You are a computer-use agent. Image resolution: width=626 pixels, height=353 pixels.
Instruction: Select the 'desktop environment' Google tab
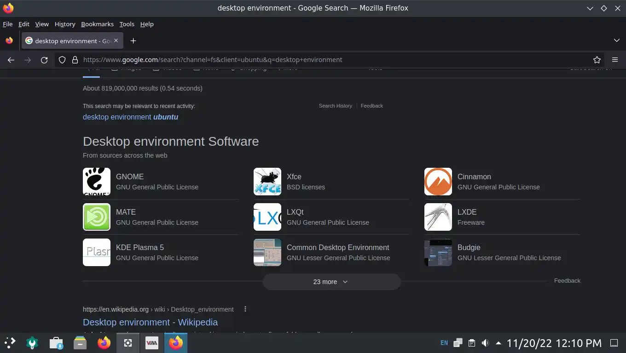pos(73,41)
